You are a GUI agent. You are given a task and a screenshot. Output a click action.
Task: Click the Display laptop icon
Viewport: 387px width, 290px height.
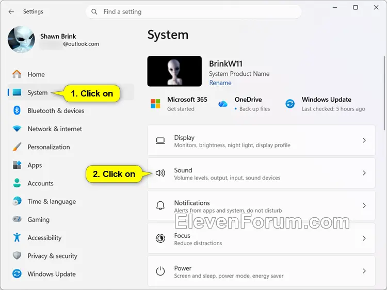160,141
